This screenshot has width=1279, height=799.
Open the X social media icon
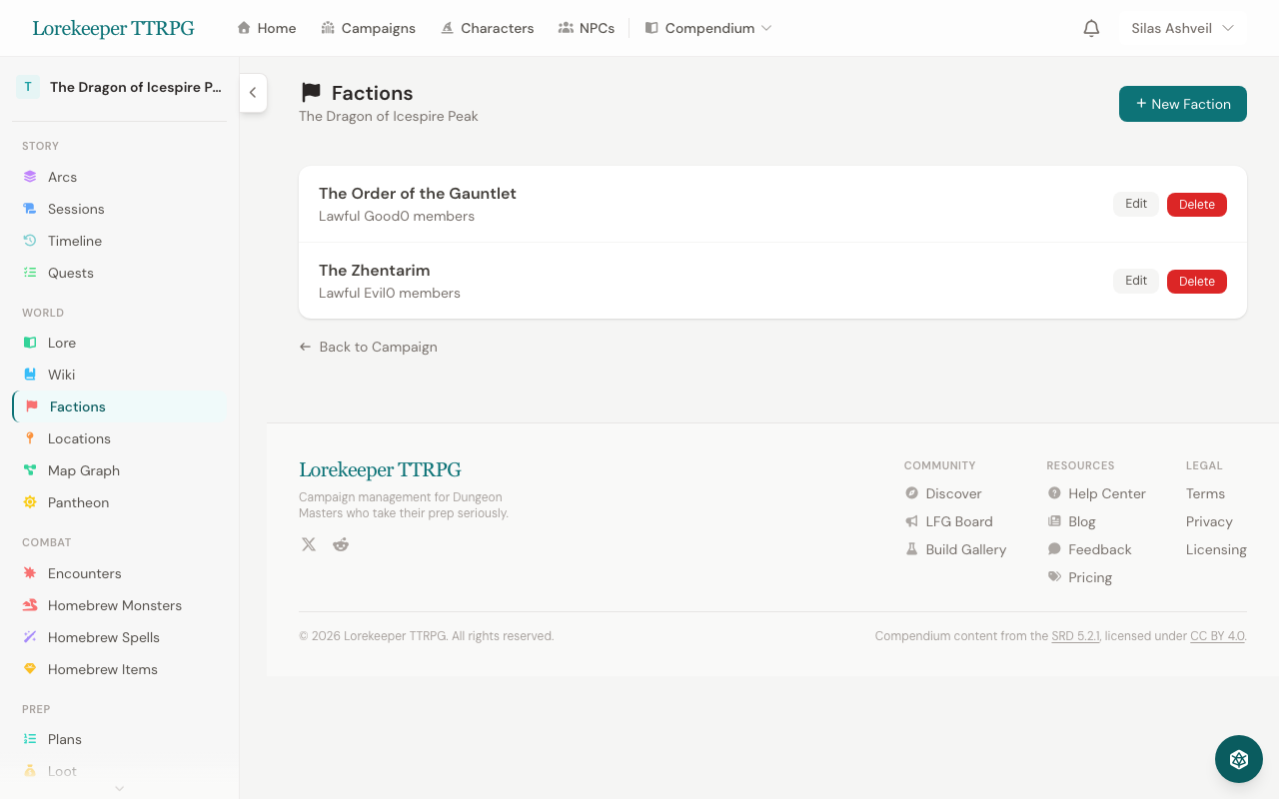coord(309,544)
